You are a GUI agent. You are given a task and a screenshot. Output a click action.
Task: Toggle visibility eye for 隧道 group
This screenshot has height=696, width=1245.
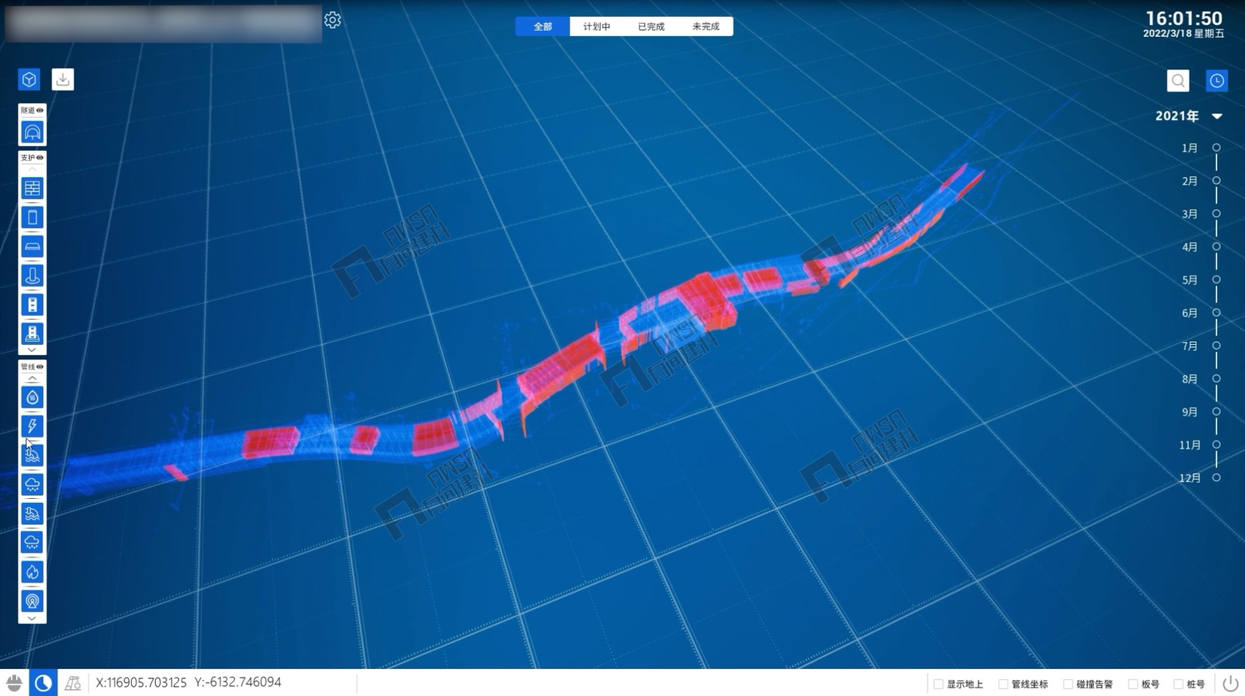[x=40, y=111]
